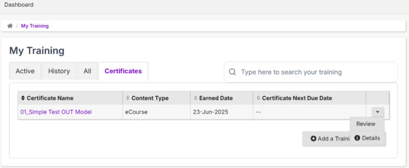This screenshot has width=409, height=168.
Task: Collapse the row action dropdown chevron
Action: click(378, 112)
